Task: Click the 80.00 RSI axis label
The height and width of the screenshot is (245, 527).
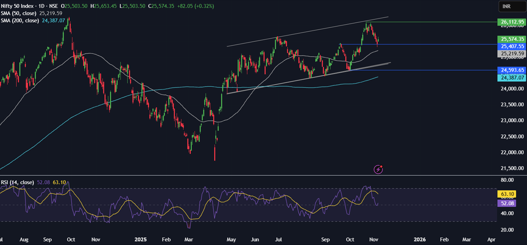Action: pos(507,180)
